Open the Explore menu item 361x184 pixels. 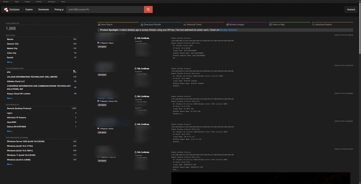coord(29,10)
